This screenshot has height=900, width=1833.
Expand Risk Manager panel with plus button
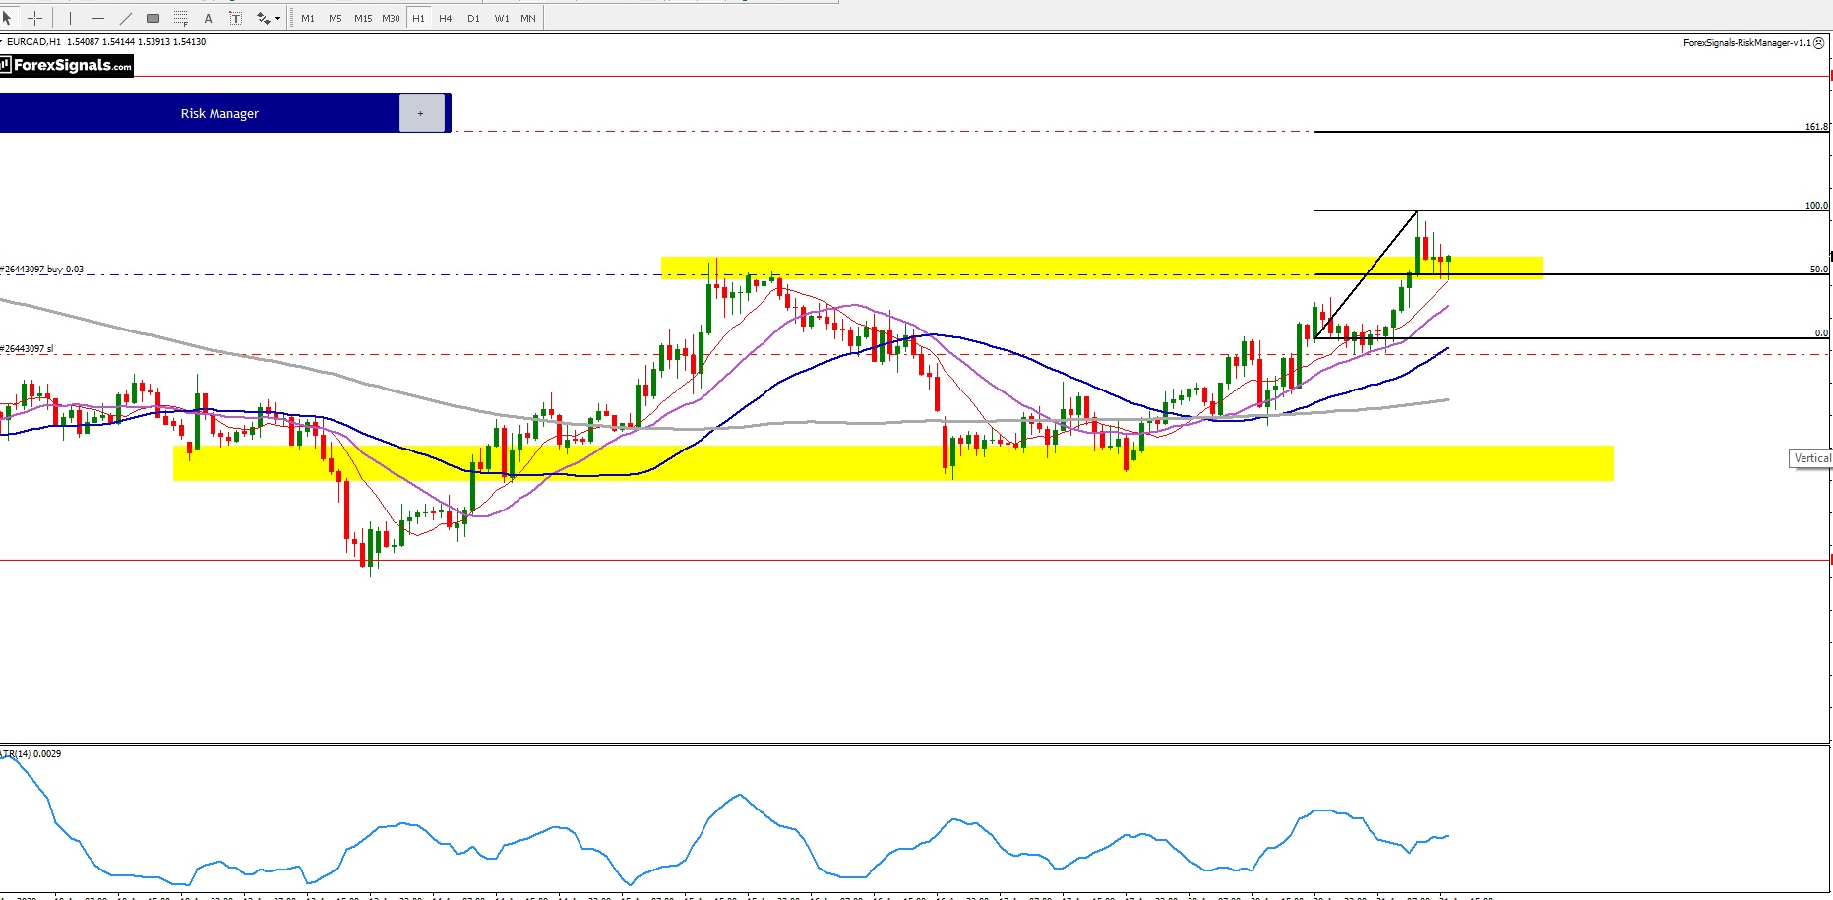click(x=421, y=113)
